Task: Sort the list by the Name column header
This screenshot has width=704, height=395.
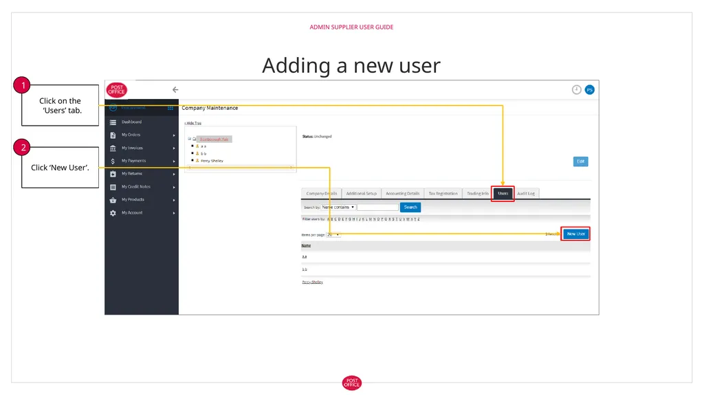Action: pos(306,245)
